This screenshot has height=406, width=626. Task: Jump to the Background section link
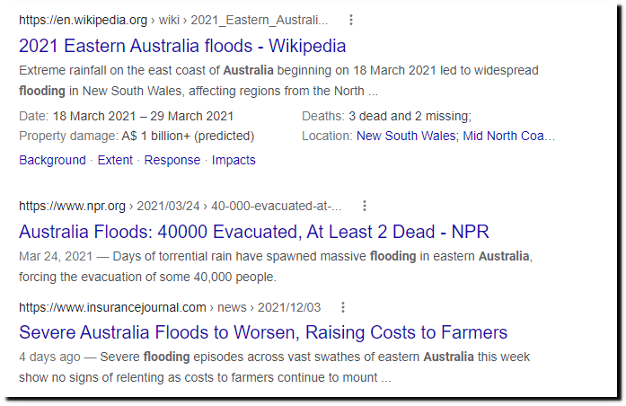[x=52, y=160]
